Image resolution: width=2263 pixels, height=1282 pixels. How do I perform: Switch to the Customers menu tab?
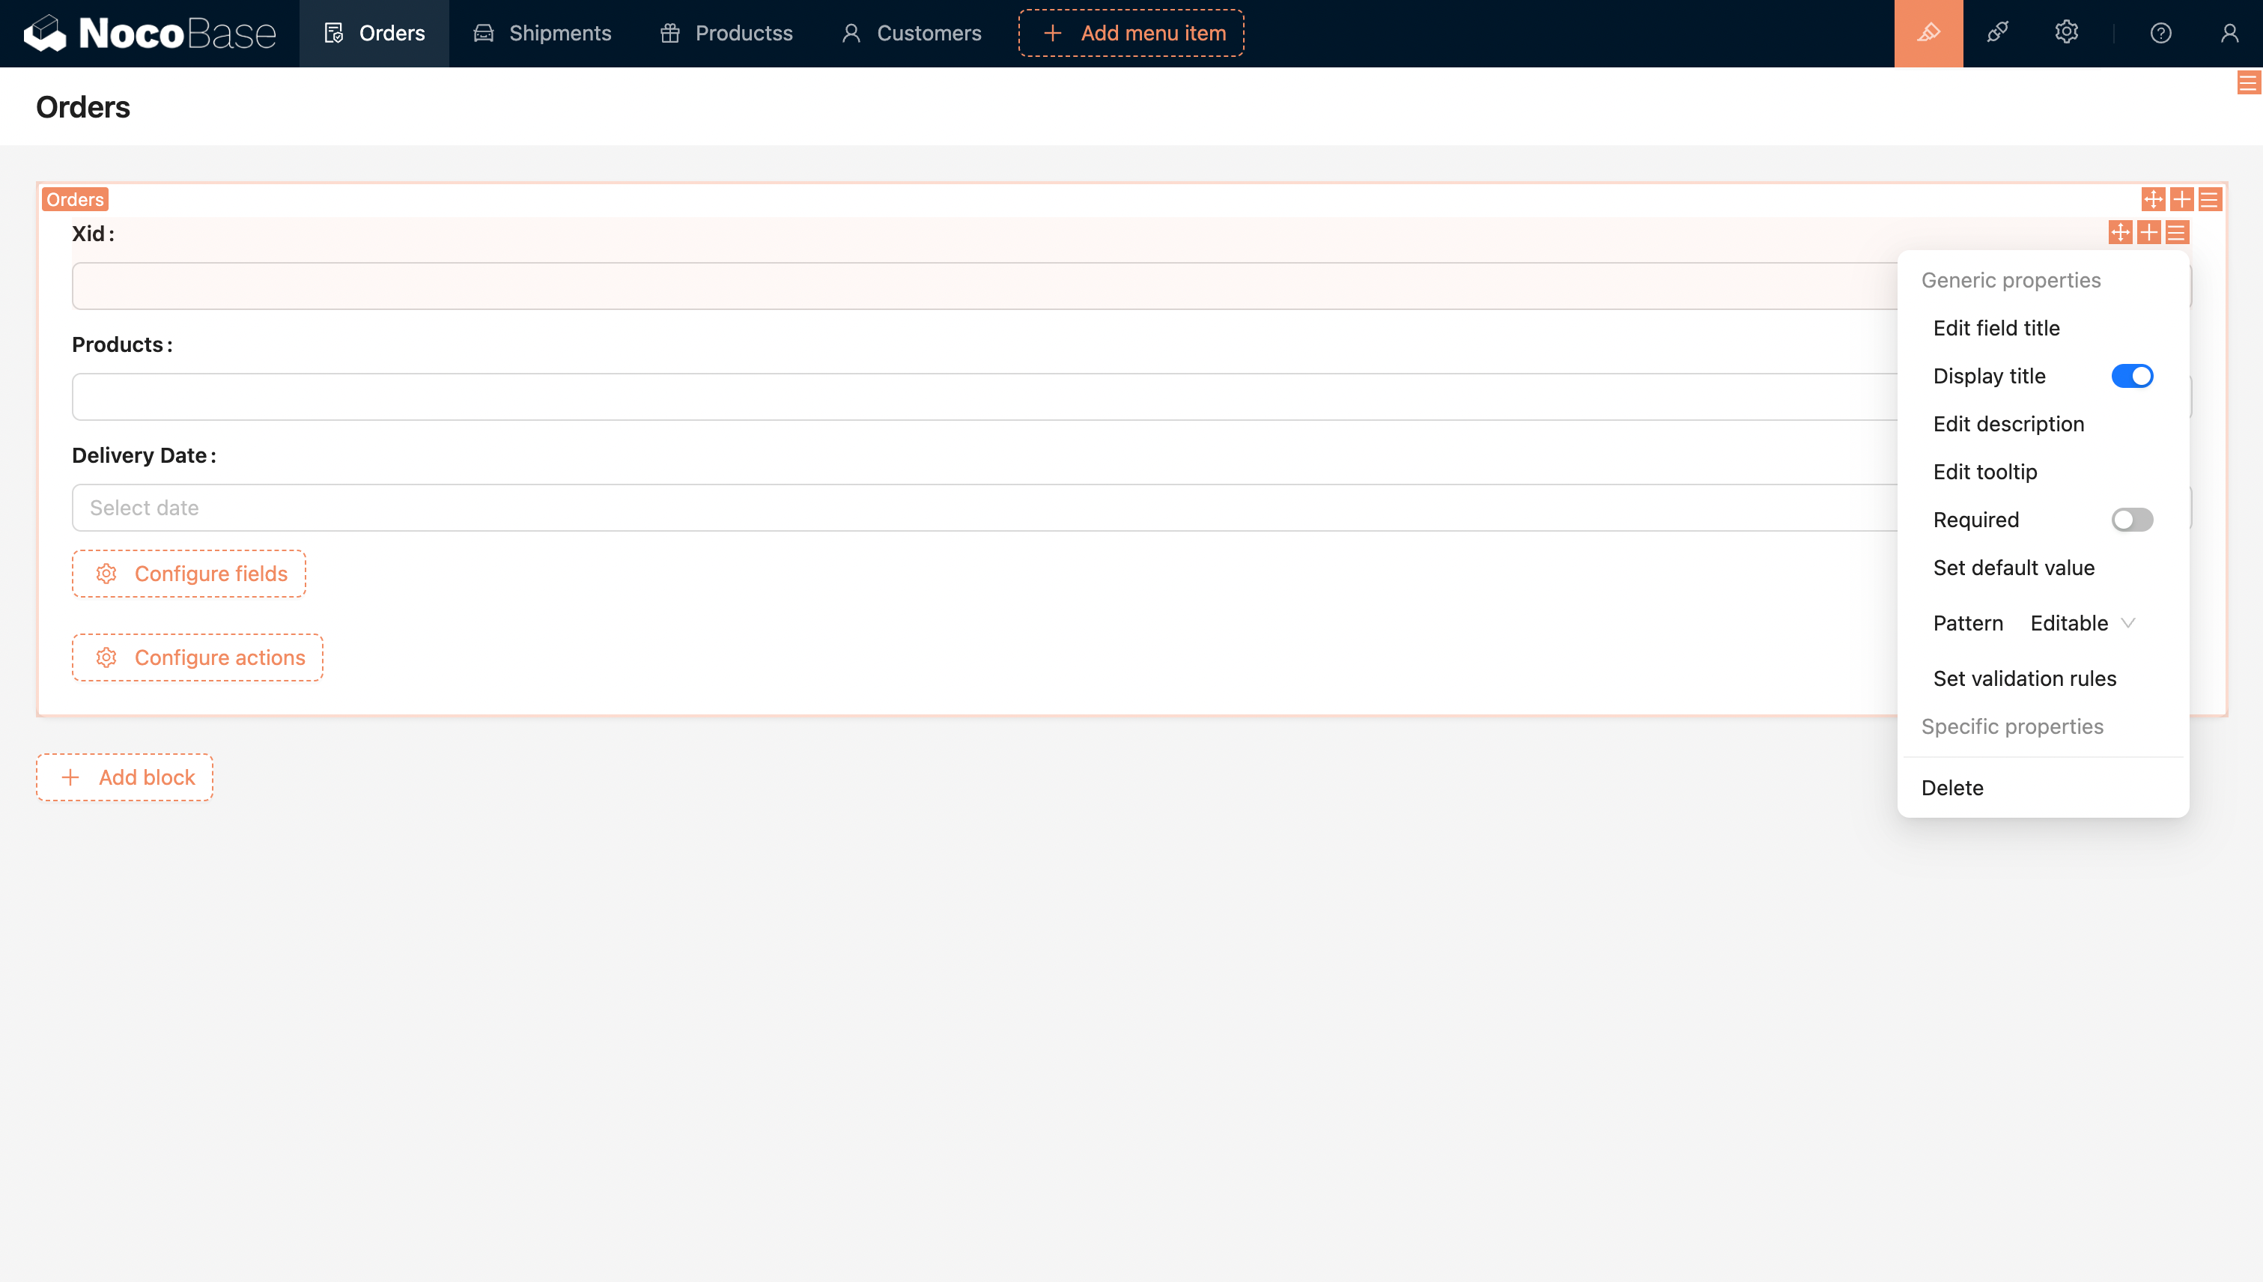(x=911, y=34)
